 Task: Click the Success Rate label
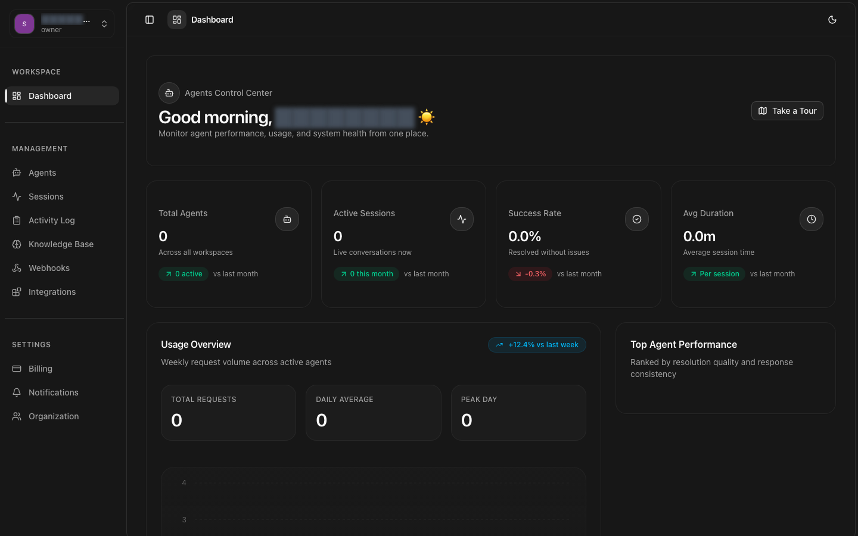point(534,213)
